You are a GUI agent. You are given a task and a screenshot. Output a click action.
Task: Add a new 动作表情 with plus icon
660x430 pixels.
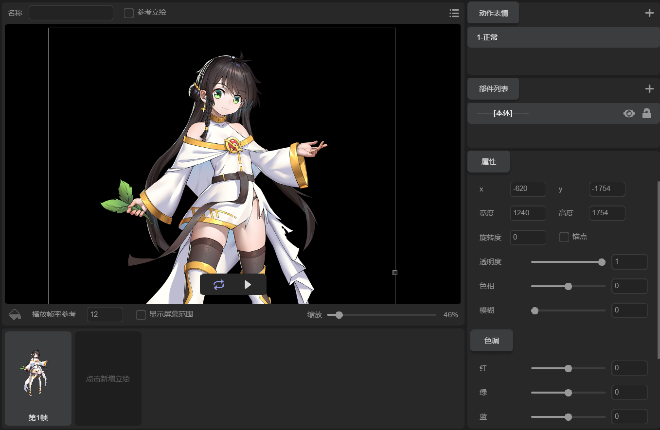point(649,13)
